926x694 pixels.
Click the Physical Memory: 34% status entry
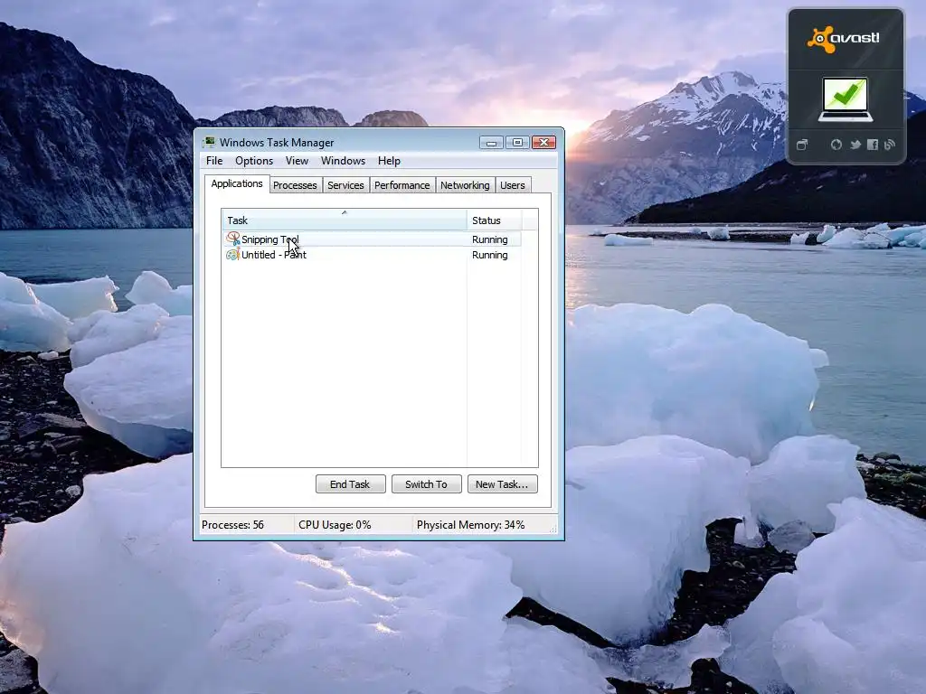tap(470, 525)
